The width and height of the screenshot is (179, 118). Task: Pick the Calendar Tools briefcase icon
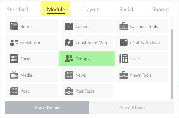click(x=124, y=26)
